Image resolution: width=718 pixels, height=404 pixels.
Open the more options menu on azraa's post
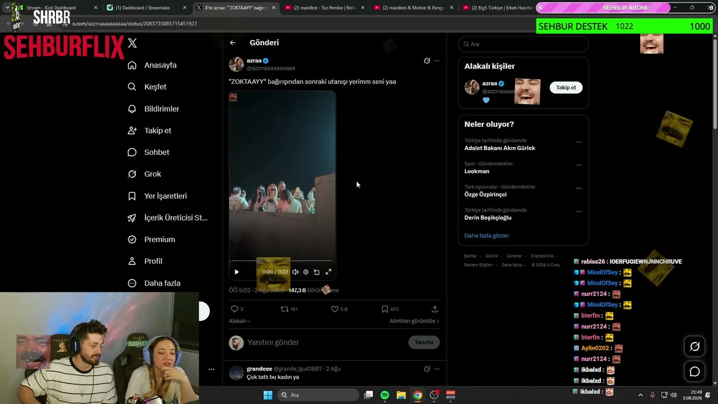coord(437,61)
